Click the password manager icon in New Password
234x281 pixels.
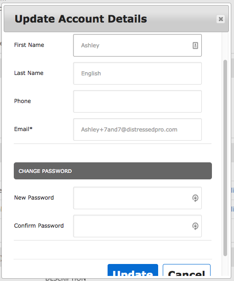tap(195, 198)
